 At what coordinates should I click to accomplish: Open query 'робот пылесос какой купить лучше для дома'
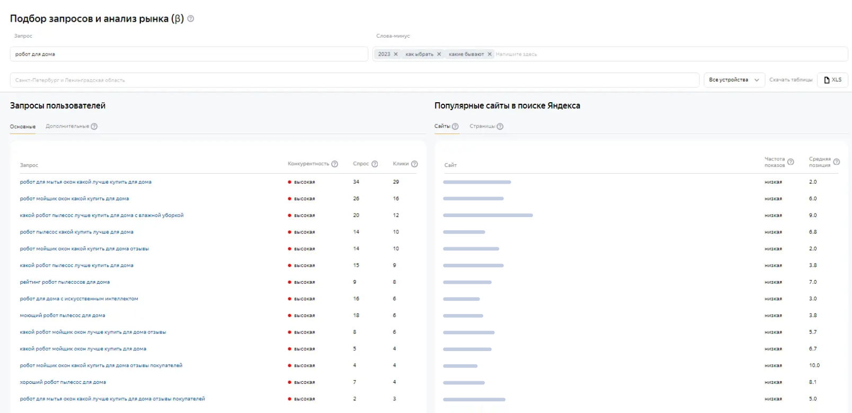coord(77,232)
